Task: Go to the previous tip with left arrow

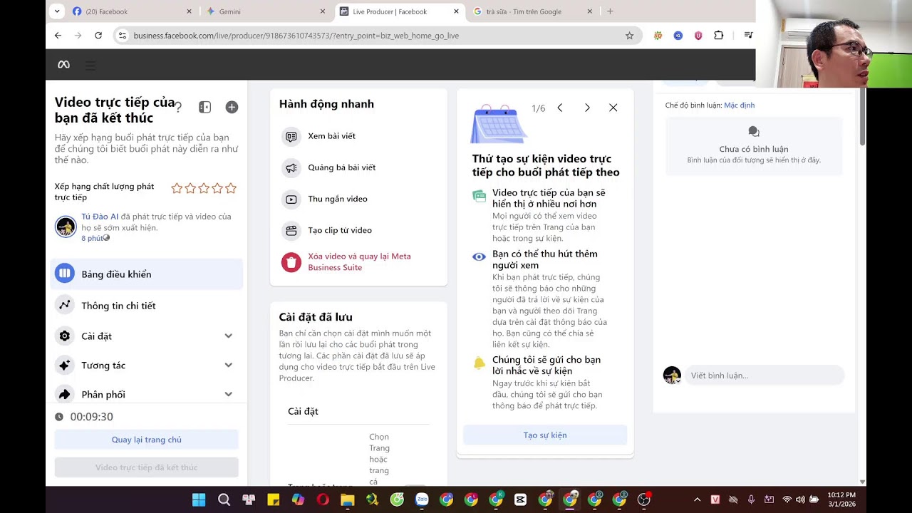Action: [x=560, y=108]
